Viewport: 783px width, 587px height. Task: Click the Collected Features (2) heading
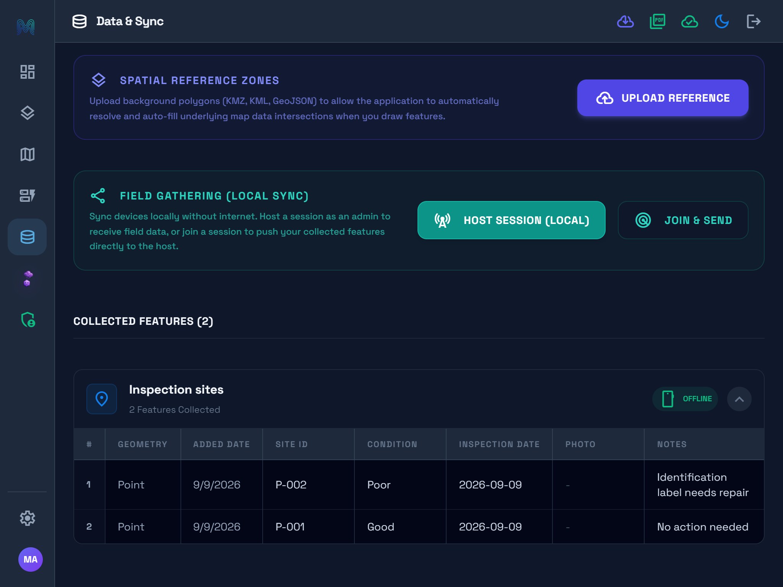click(143, 321)
